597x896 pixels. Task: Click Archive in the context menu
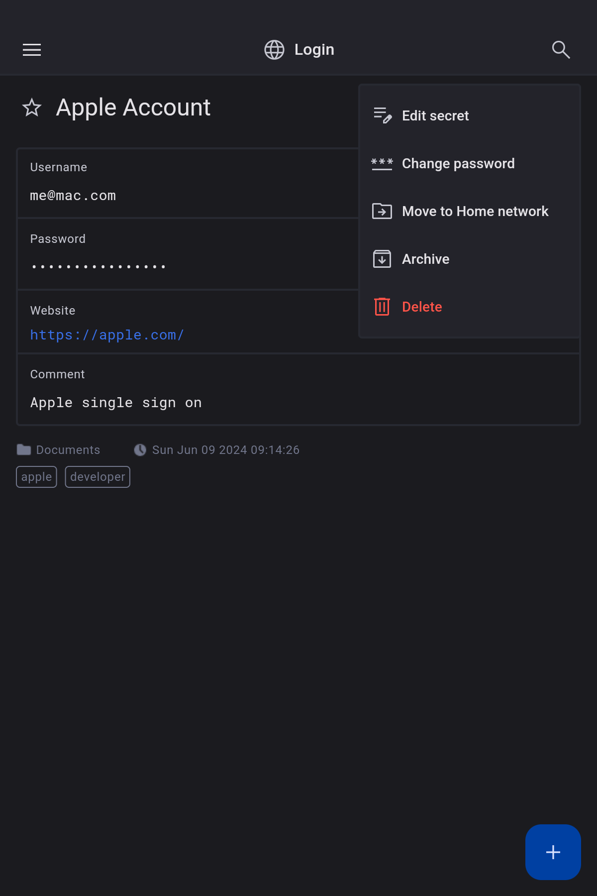tap(425, 259)
